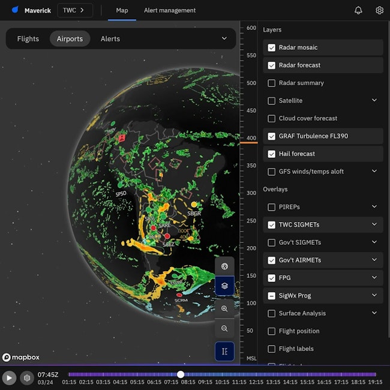Click the orange altitude level marker

[x=248, y=143]
